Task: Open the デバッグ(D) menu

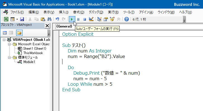Action: (96, 12)
